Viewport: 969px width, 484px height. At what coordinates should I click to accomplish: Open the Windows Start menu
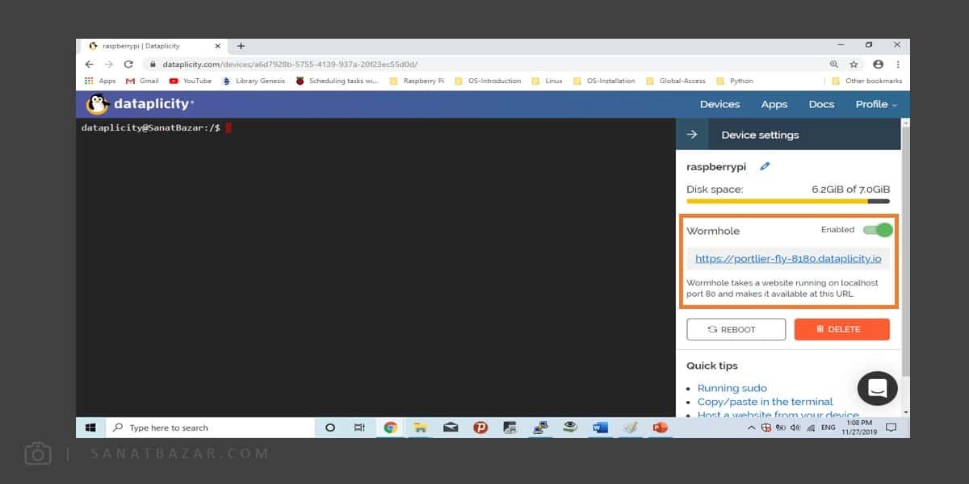pyautogui.click(x=90, y=428)
